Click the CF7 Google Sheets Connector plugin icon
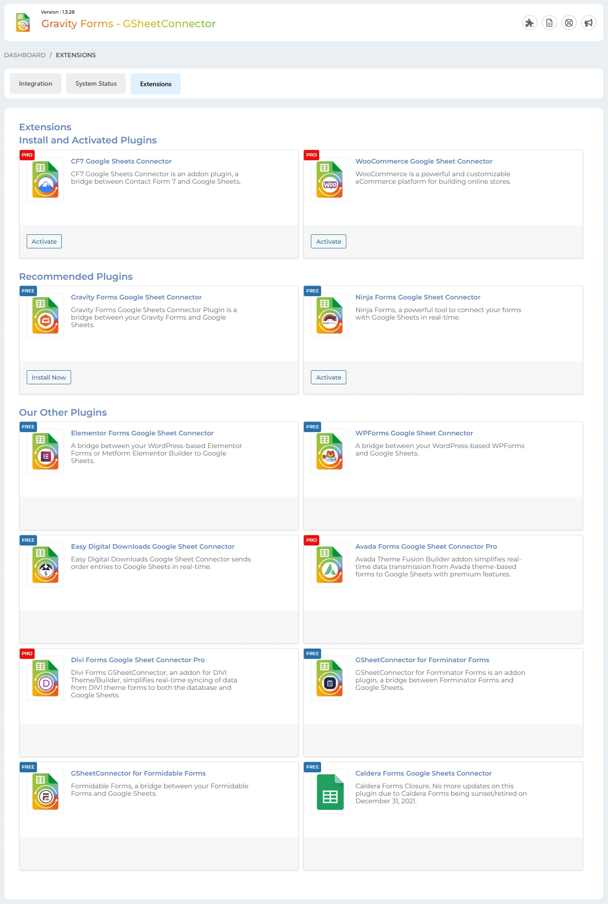The width and height of the screenshot is (608, 904). tap(45, 179)
